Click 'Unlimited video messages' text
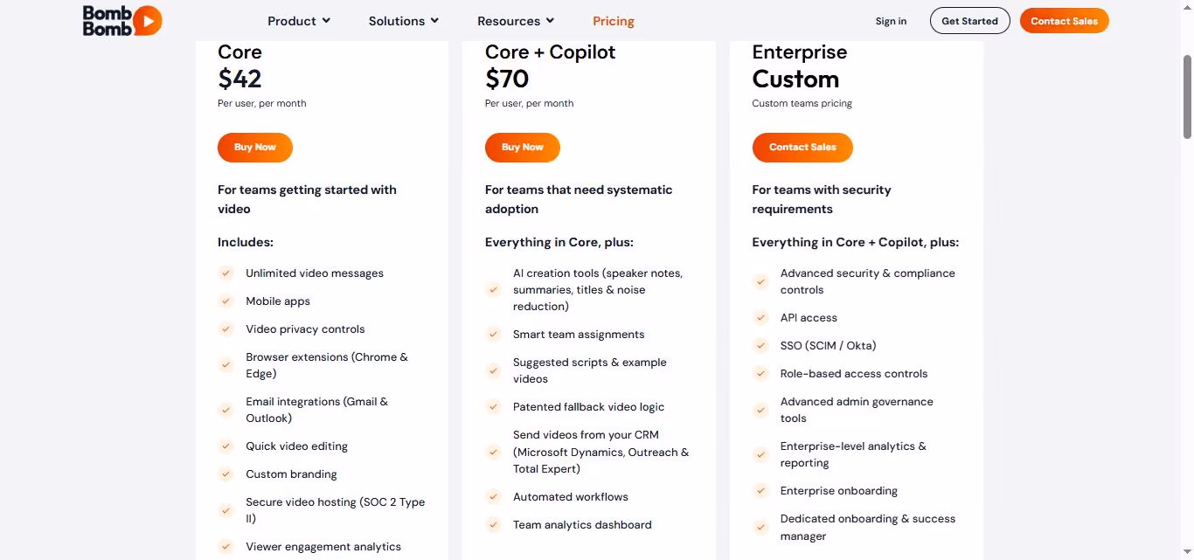1194x560 pixels. (x=315, y=273)
